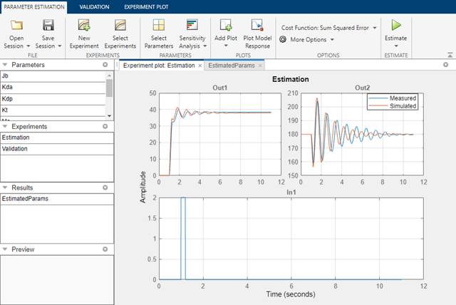Open Cost Function dropdown
The height and width of the screenshot is (305, 456).
tap(329, 28)
